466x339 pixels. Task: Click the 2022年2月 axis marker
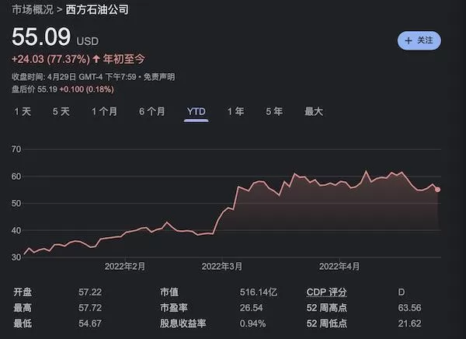point(125,267)
